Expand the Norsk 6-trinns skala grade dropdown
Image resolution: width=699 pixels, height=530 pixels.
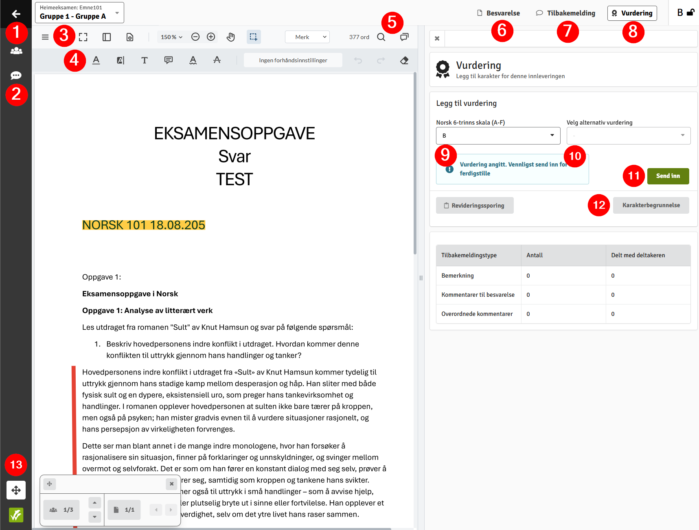(x=498, y=136)
